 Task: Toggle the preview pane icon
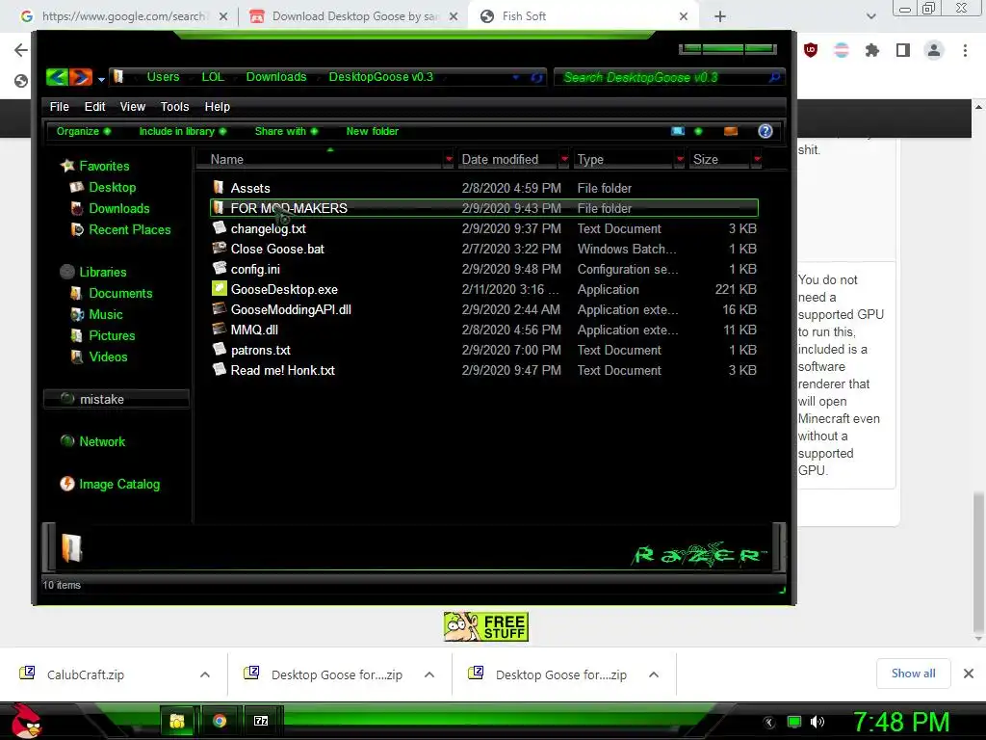(731, 131)
